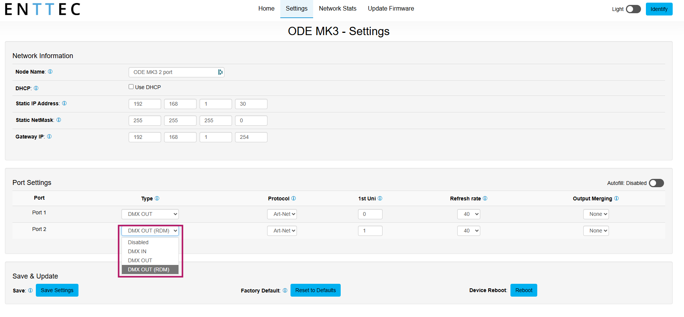The width and height of the screenshot is (684, 317).
Task: Switch to the Settings tab
Action: click(297, 9)
